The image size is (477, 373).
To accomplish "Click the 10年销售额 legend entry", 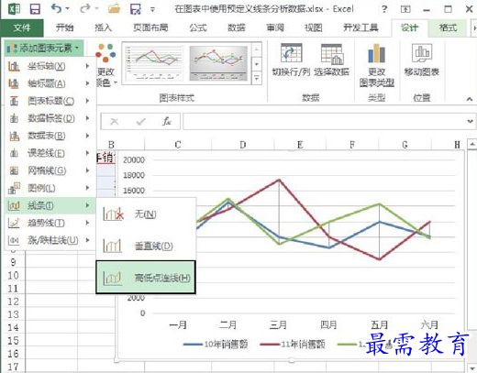I will coord(216,345).
